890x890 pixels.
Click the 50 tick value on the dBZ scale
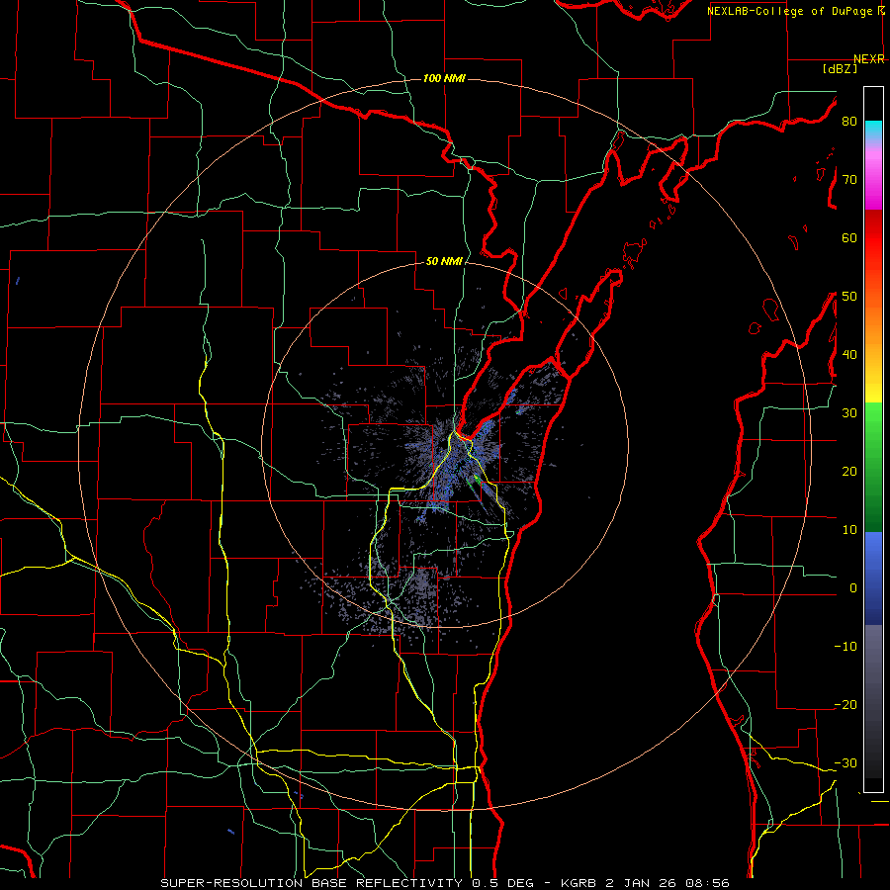click(x=849, y=297)
